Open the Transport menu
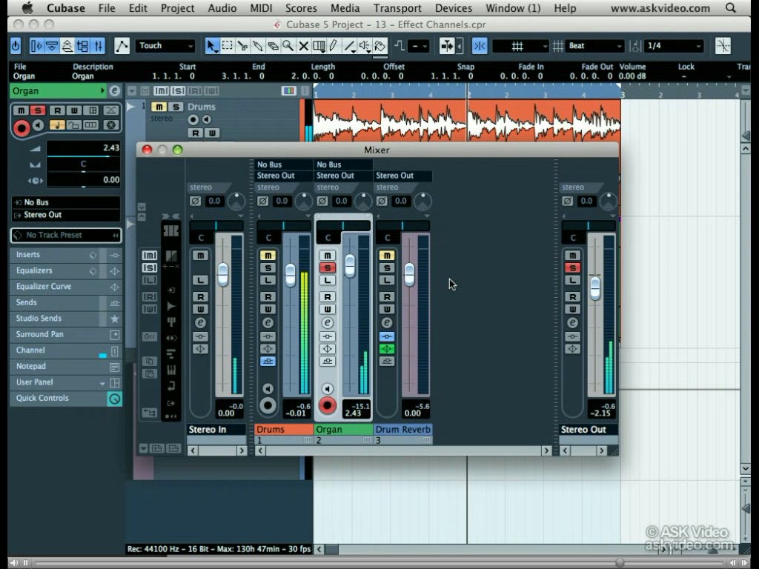759x569 pixels. 397,8
